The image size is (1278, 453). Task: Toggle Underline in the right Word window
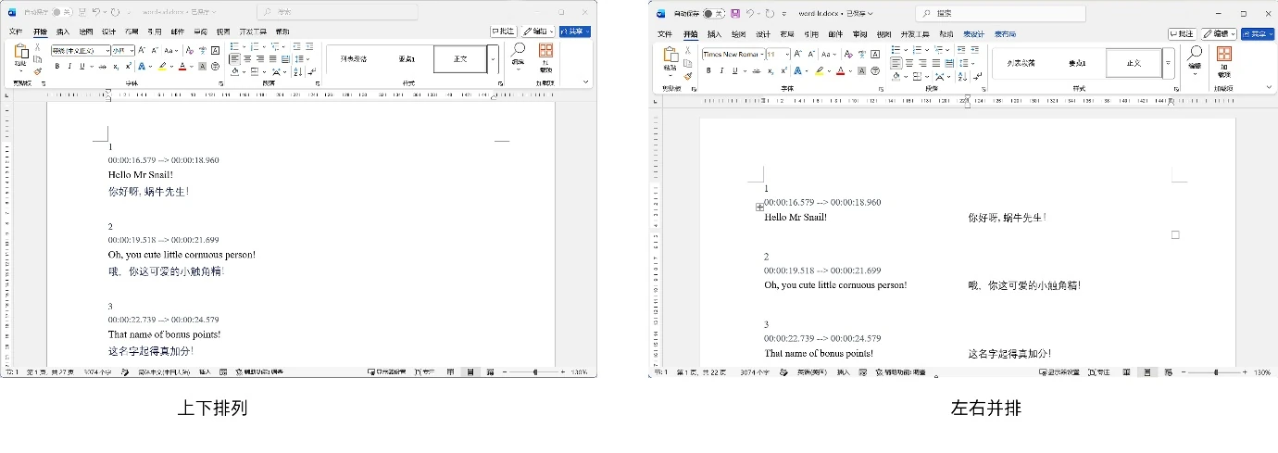[733, 70]
